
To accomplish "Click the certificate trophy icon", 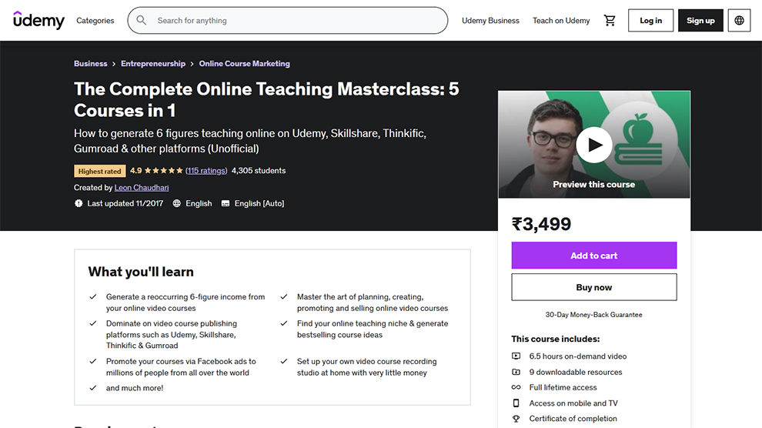I will tap(516, 419).
